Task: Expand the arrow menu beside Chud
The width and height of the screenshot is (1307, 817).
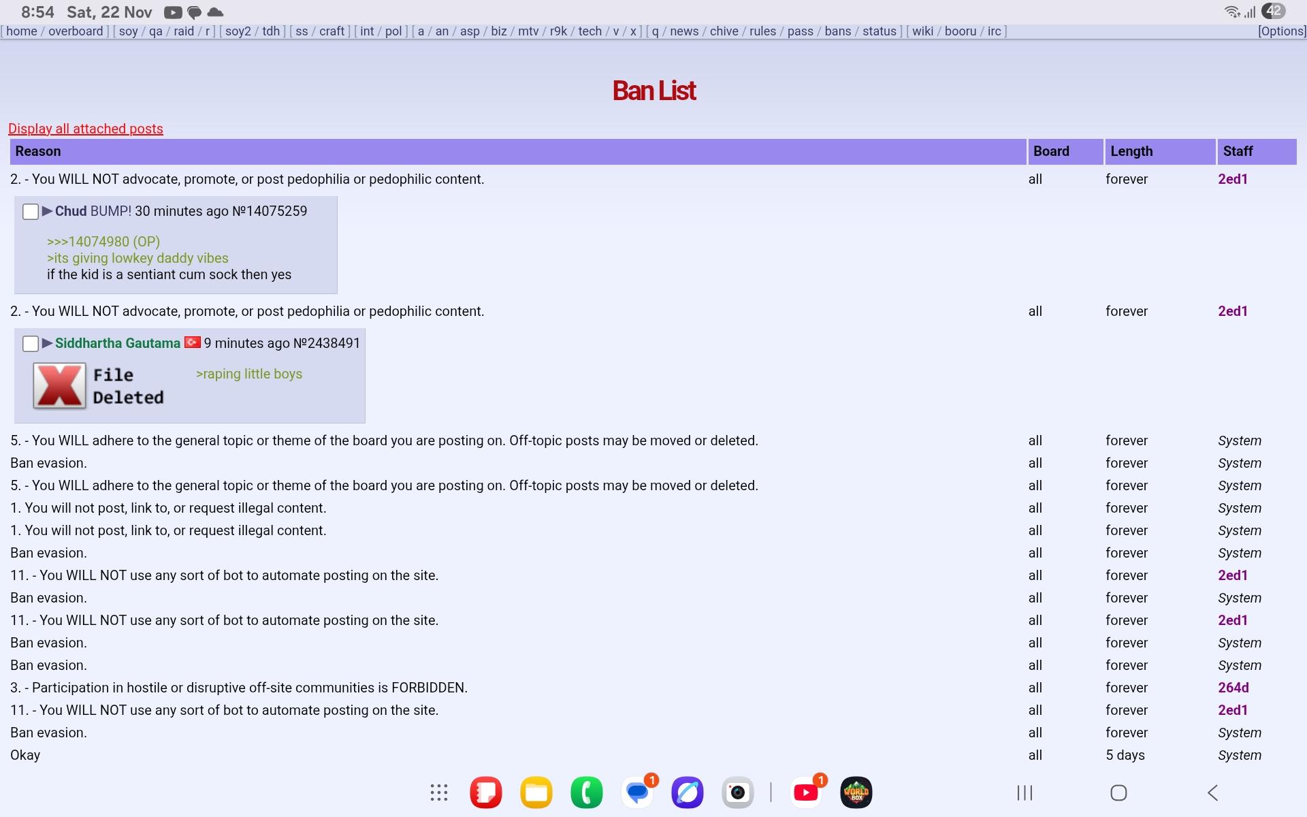Action: pyautogui.click(x=47, y=211)
